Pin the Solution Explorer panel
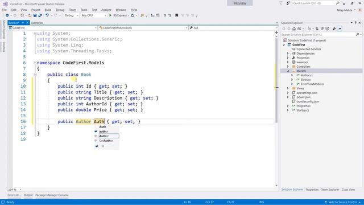 tap(355, 23)
